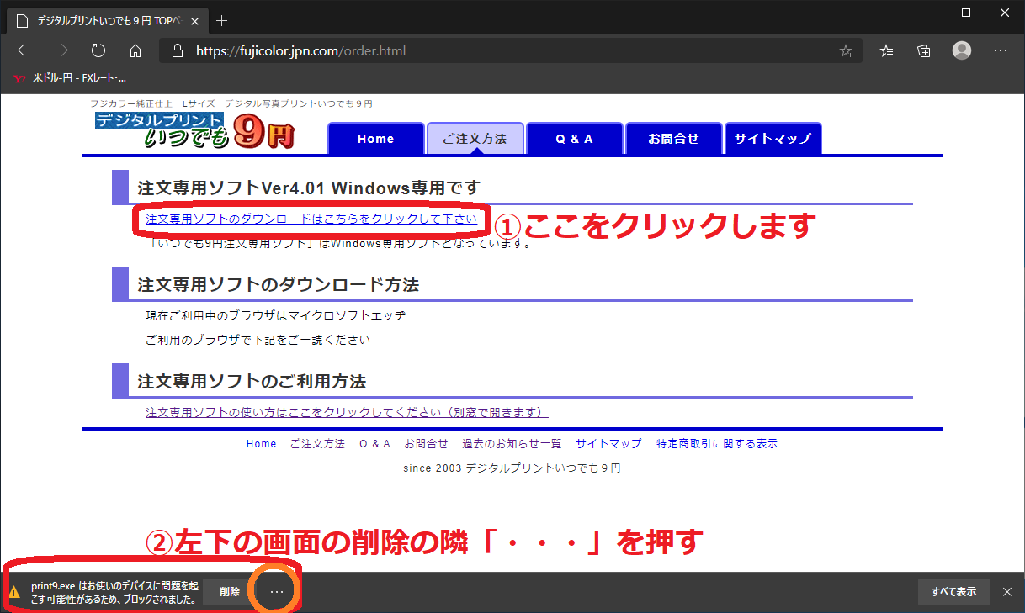The height and width of the screenshot is (613, 1025).
Task: Open the favorites list icon
Action: tap(886, 50)
